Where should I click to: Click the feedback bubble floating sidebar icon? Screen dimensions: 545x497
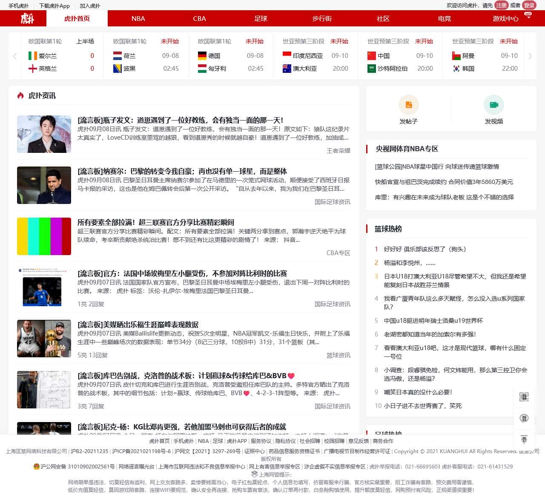coord(524,418)
